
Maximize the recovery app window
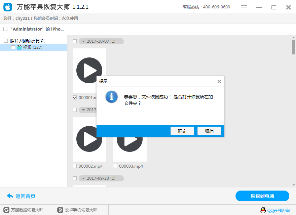[x=274, y=7]
